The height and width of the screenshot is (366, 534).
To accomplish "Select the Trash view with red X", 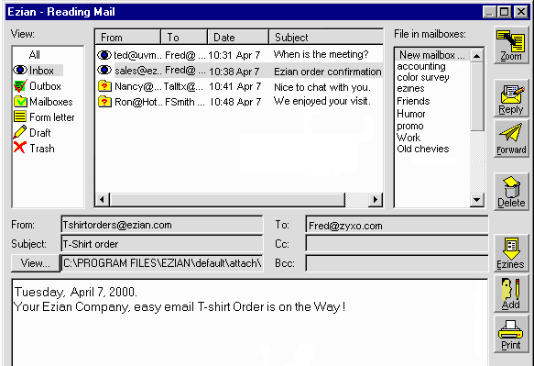I will coord(20,148).
